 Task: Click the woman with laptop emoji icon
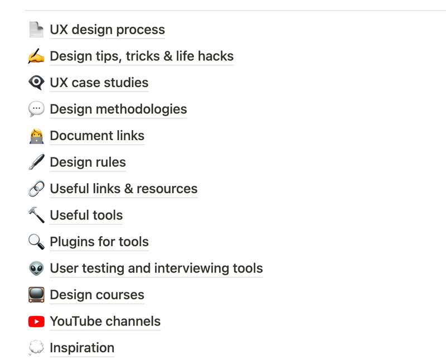[x=36, y=136]
